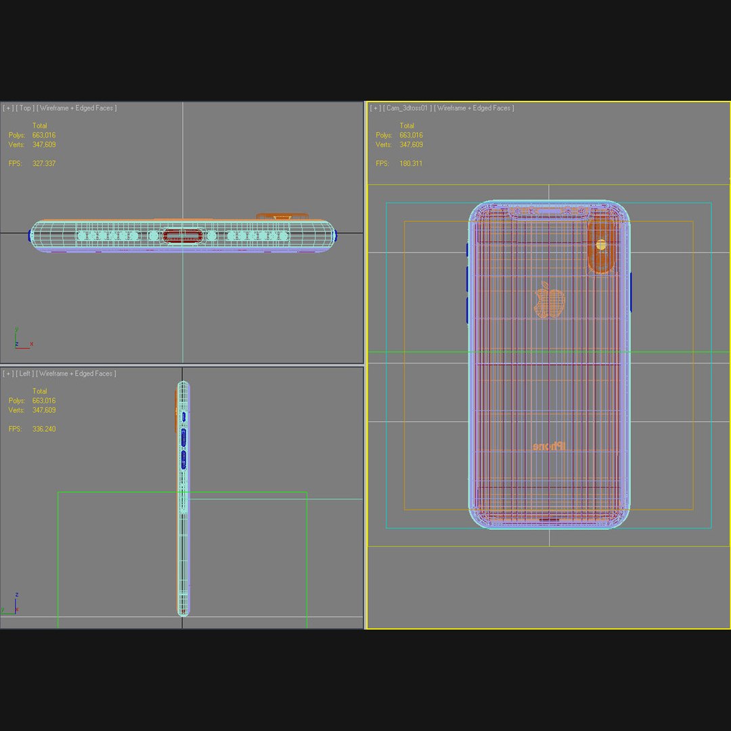Open the Top viewport's Wireframe + Edged Faces shading menu

point(76,108)
